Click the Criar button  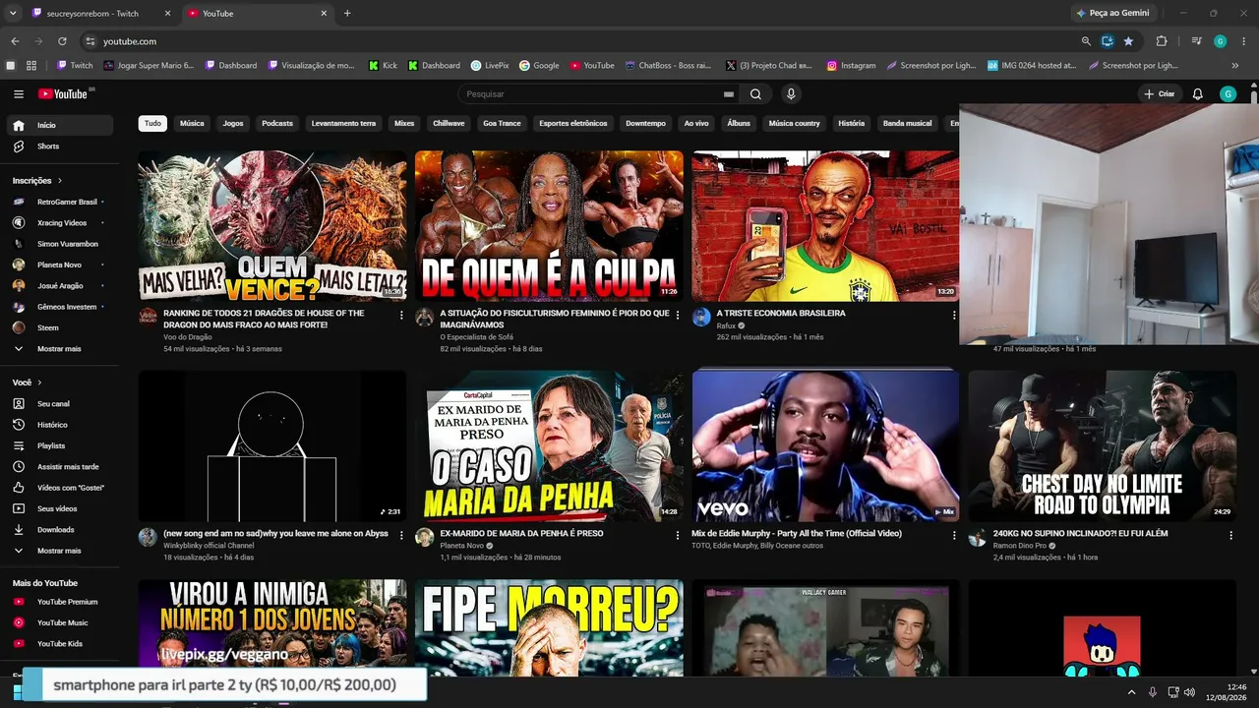(x=1159, y=94)
